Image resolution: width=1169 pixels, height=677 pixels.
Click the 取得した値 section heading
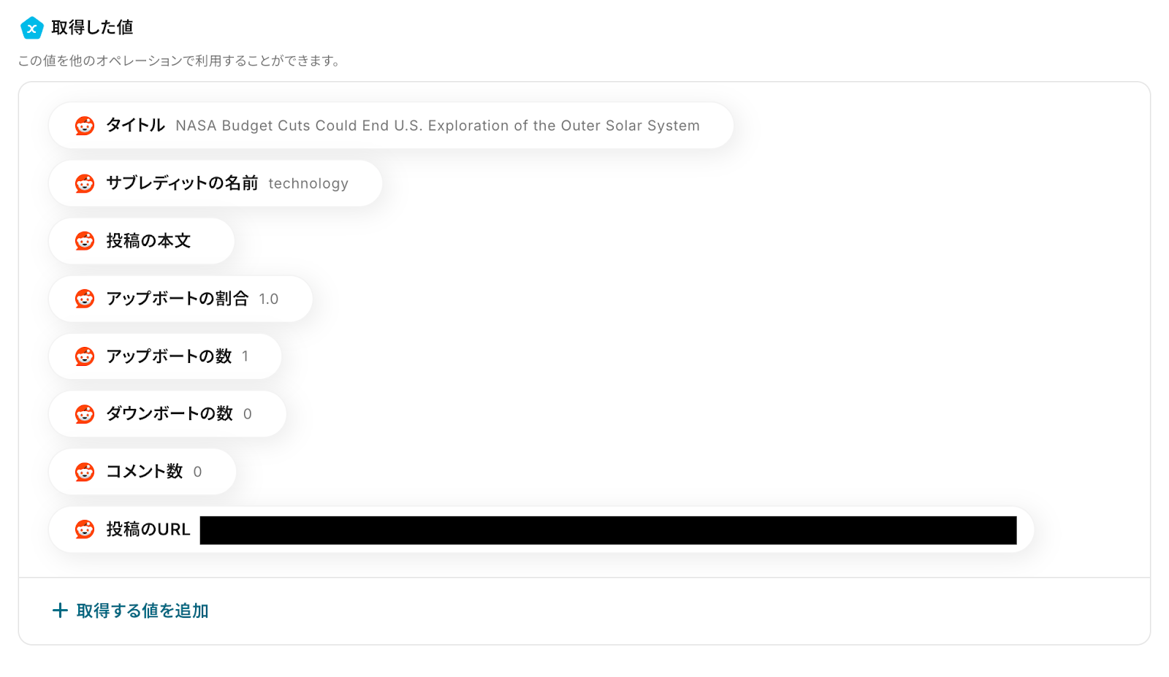[92, 28]
